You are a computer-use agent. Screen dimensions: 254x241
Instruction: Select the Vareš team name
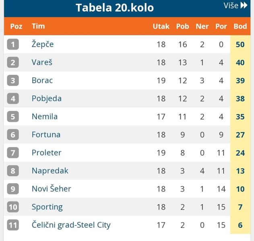click(x=42, y=62)
